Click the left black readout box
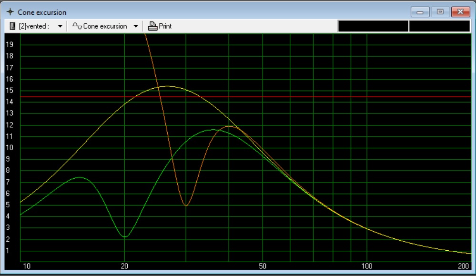This screenshot has width=476, height=276. (373, 26)
